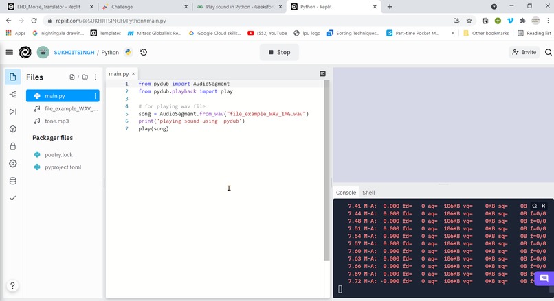This screenshot has width=554, height=301.
Task: Switch to Shell tab
Action: pos(368,193)
